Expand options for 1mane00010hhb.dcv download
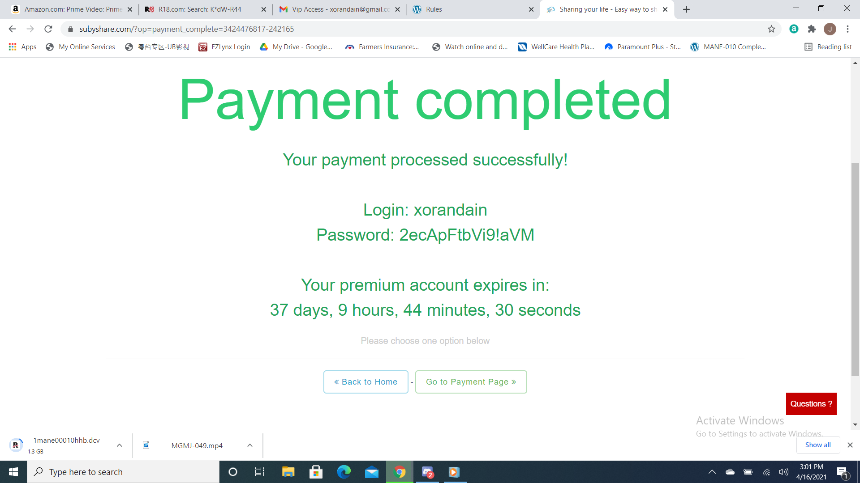 click(x=119, y=445)
